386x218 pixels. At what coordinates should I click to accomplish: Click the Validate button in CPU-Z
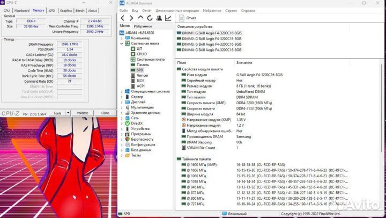click(83, 113)
